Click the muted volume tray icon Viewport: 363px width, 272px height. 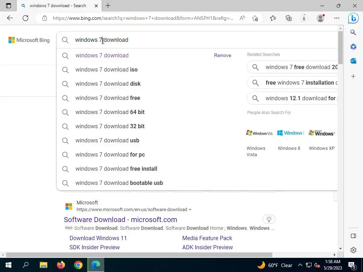click(317, 265)
